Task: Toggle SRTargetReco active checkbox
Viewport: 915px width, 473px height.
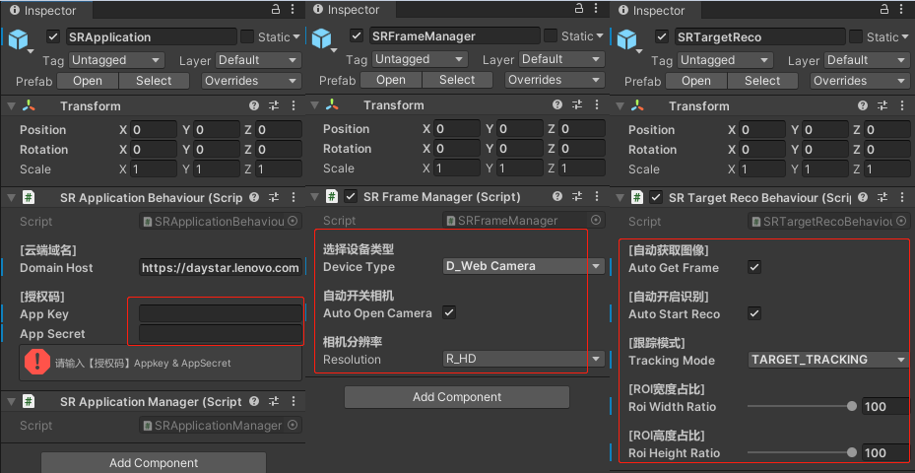Action: (x=661, y=36)
